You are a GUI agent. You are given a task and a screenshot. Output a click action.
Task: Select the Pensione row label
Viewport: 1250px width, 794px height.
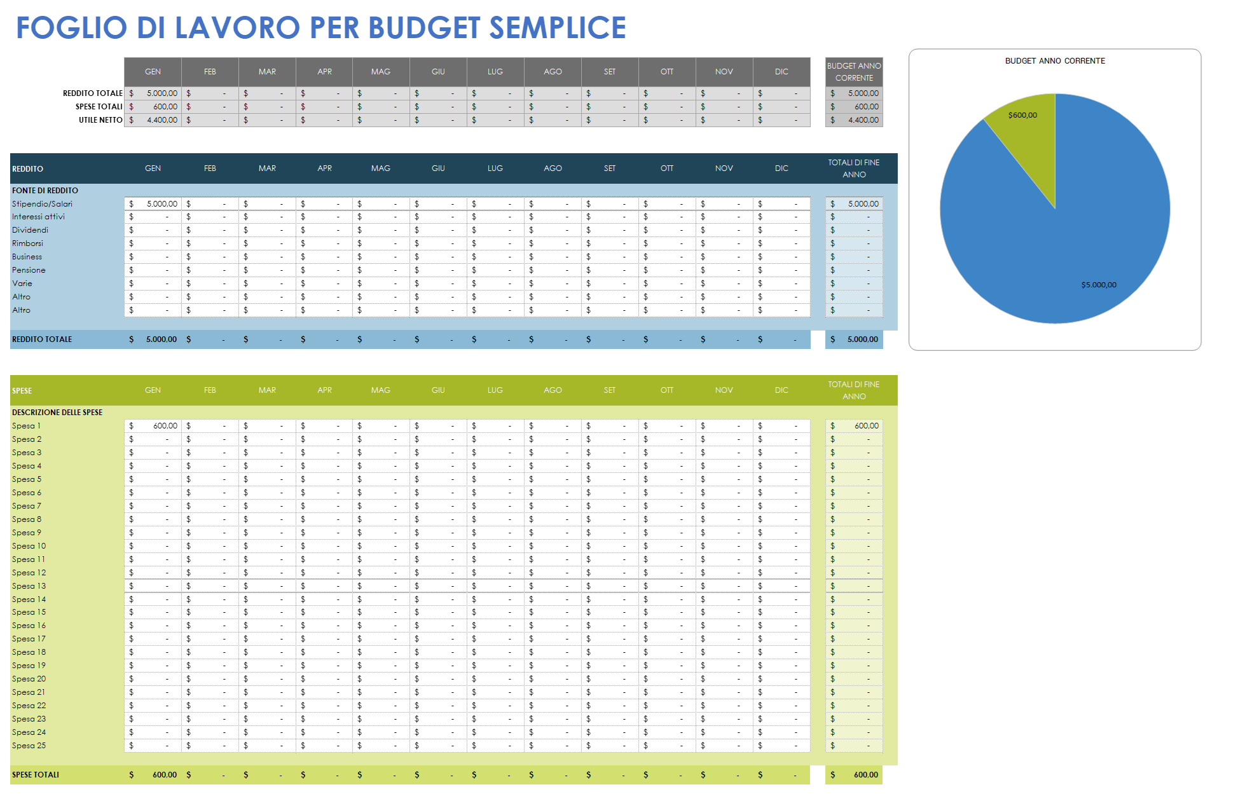point(29,270)
